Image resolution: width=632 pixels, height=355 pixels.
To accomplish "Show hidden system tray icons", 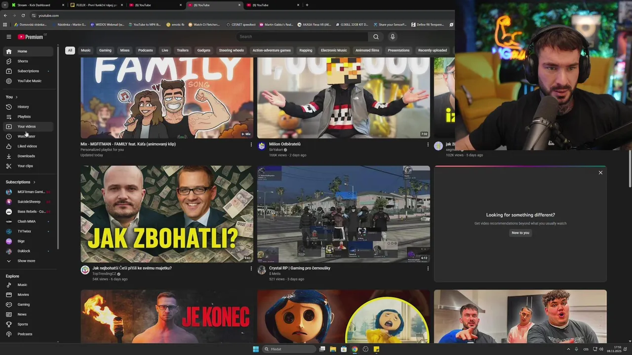I will (568, 349).
